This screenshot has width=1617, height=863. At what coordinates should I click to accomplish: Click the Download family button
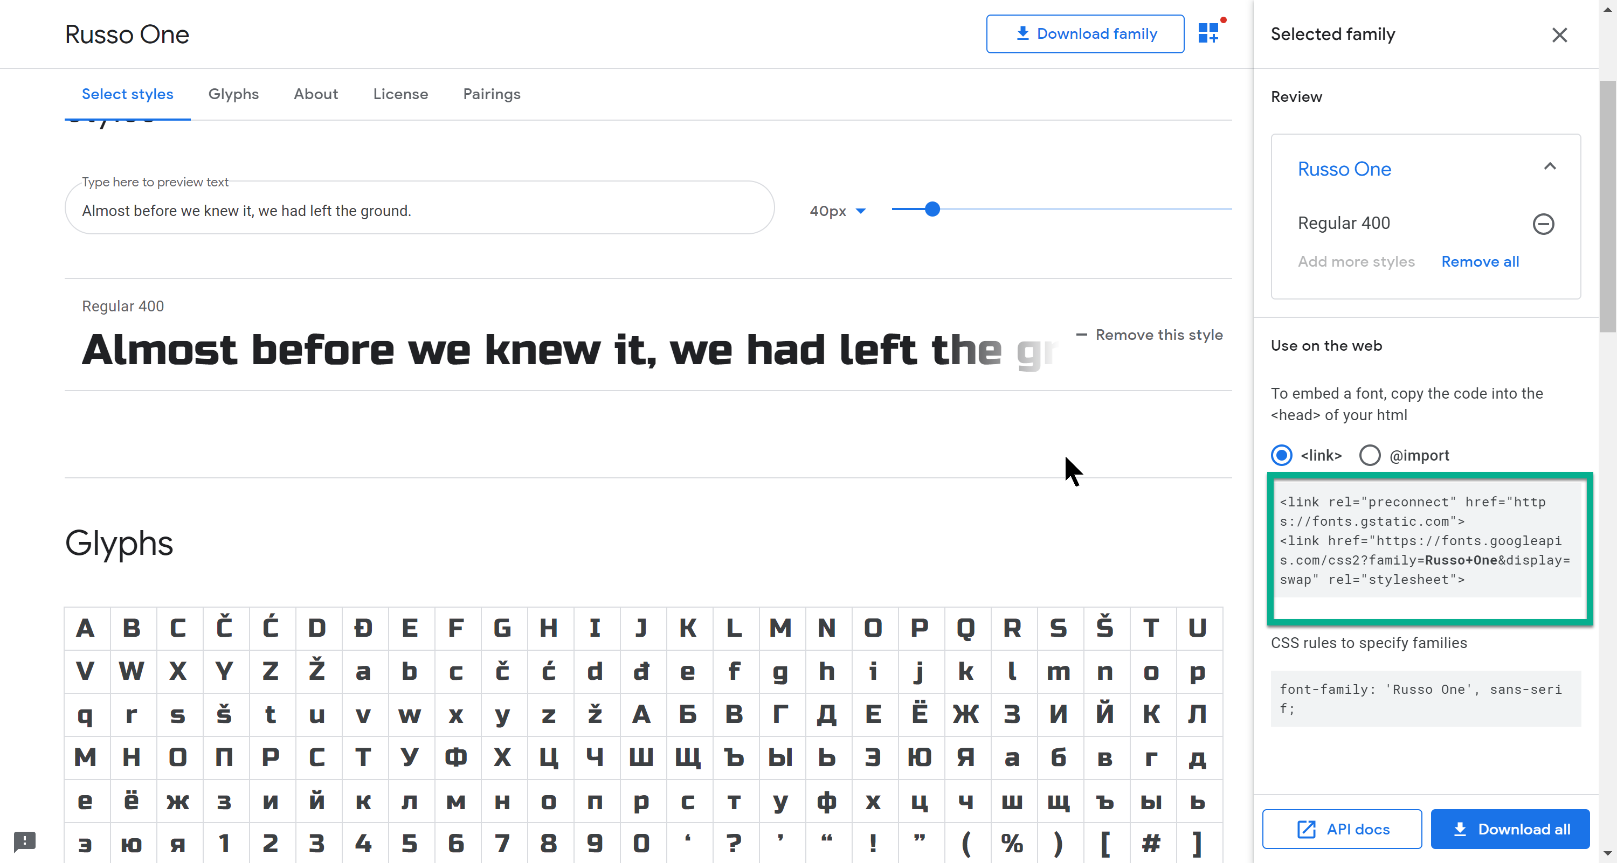[x=1084, y=33]
